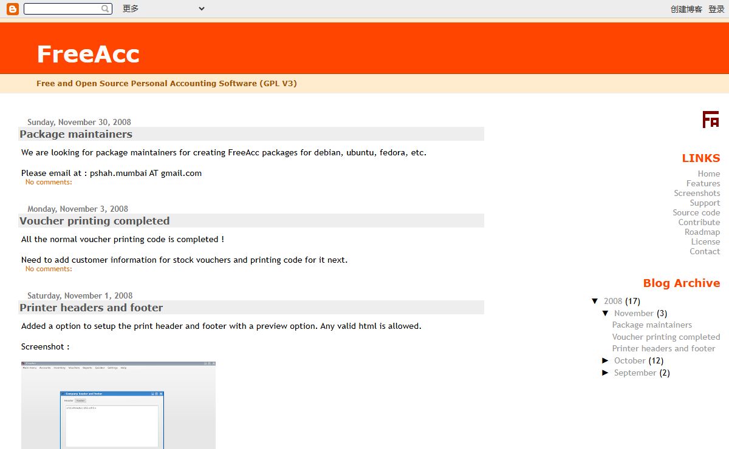This screenshot has height=449, width=729.
Task: Open Source code in the Links menu
Action: 696,212
